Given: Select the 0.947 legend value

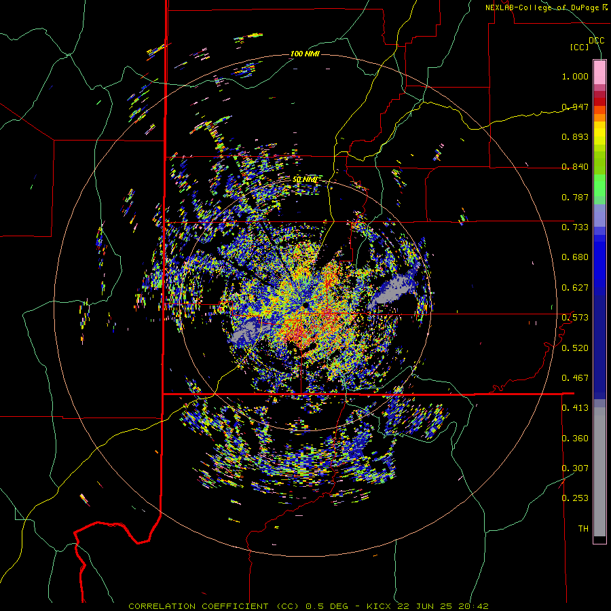Looking at the screenshot, I should [575, 107].
